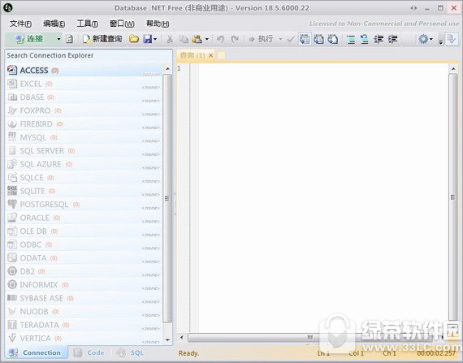The width and height of the screenshot is (463, 363).
Task: Select the 查询 (1) query tab
Action: point(192,55)
